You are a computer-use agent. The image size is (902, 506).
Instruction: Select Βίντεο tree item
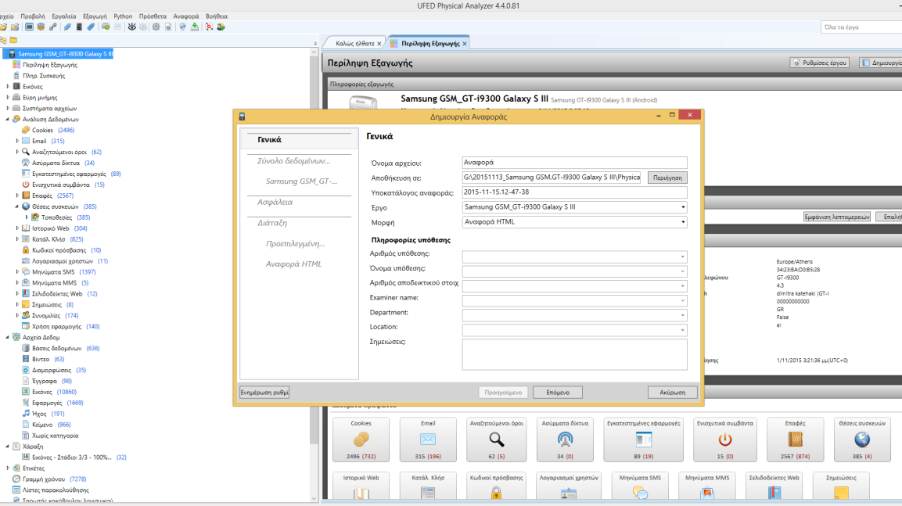tap(40, 360)
